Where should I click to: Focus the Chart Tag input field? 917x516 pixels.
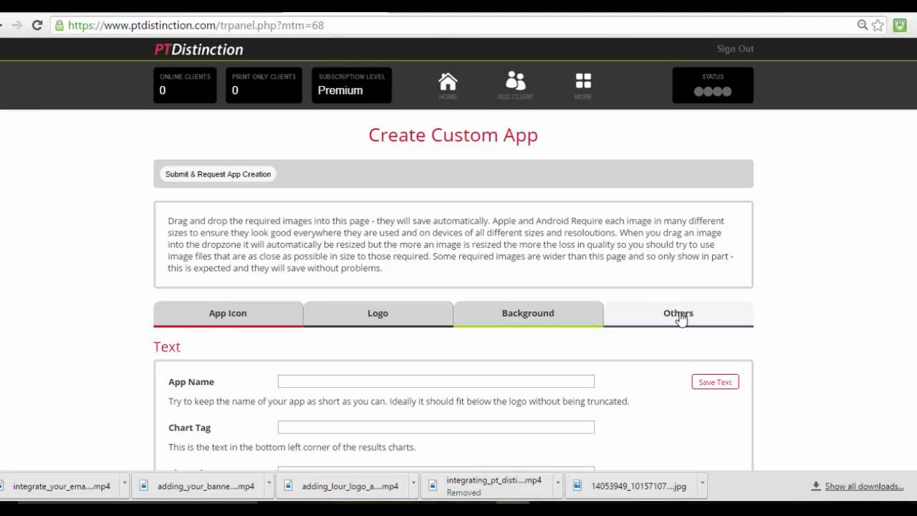tap(436, 427)
